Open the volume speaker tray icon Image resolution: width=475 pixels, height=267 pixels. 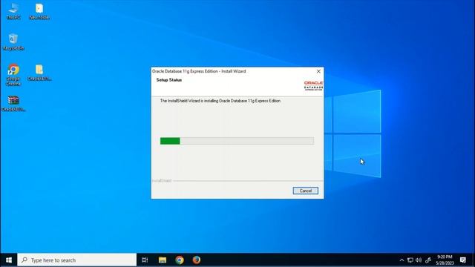click(419, 260)
